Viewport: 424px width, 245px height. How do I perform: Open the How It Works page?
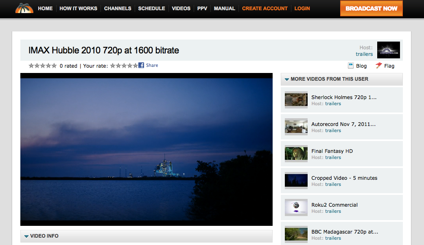(x=78, y=9)
